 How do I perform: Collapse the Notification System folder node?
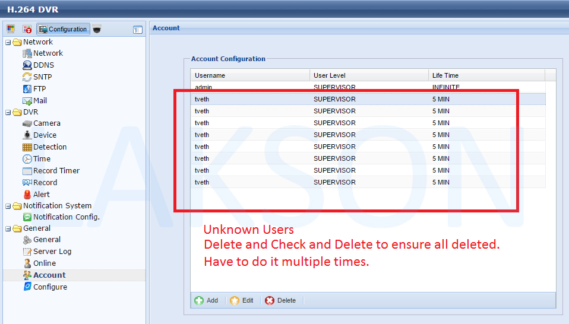coord(8,206)
